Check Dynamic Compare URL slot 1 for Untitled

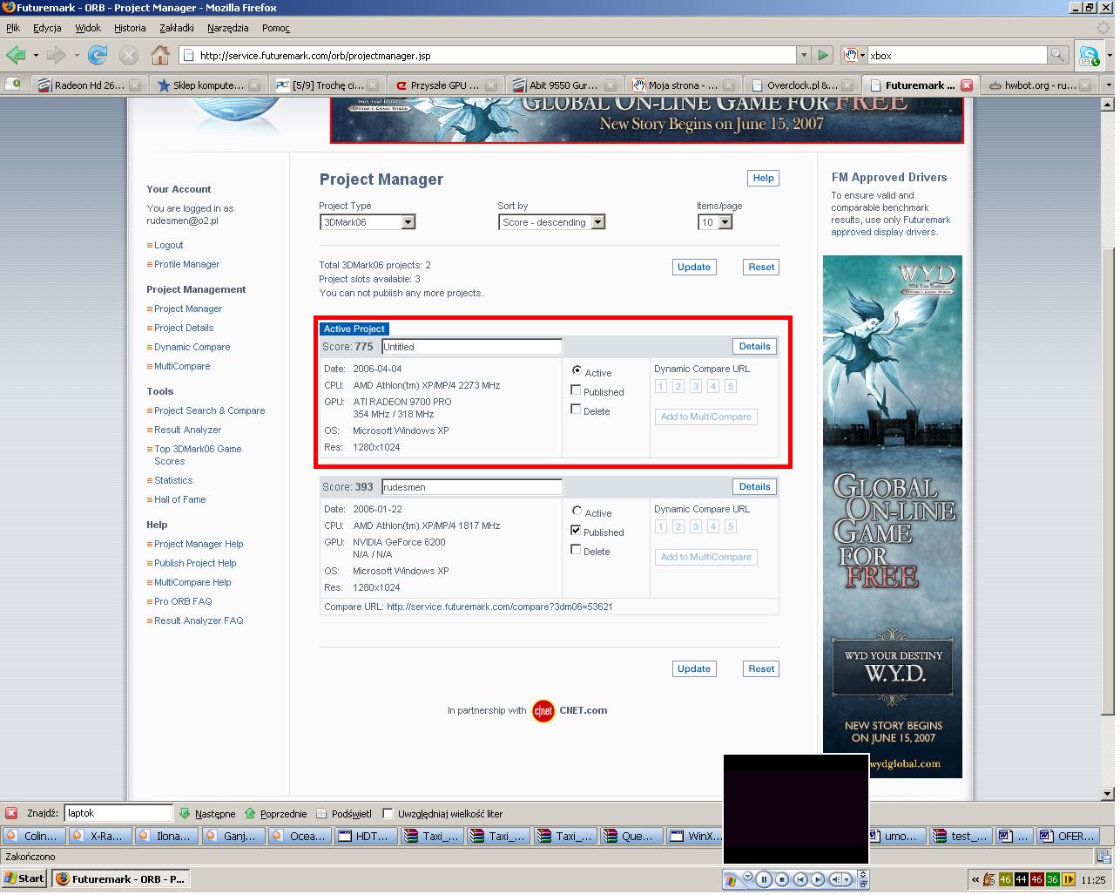tap(660, 386)
